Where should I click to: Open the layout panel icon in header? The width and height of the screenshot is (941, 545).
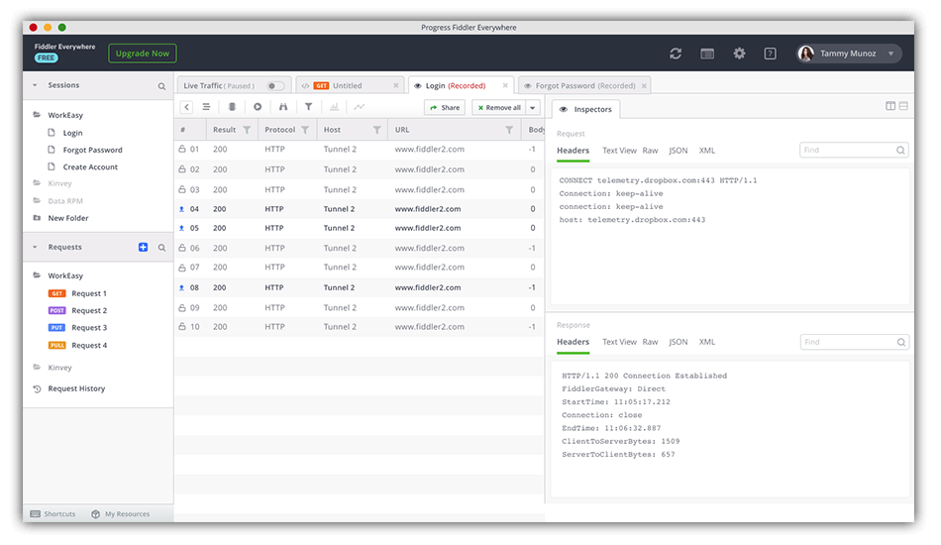point(707,54)
